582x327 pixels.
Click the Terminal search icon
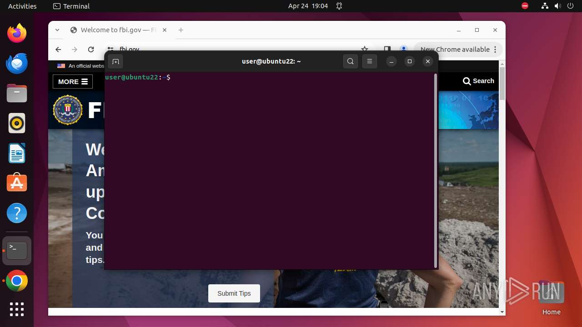pos(350,61)
